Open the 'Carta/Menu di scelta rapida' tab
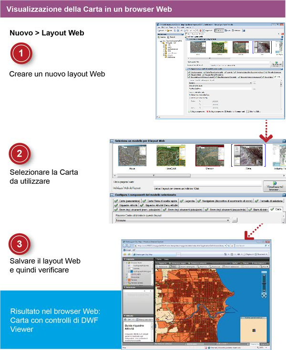The image size is (286, 350). point(160,201)
